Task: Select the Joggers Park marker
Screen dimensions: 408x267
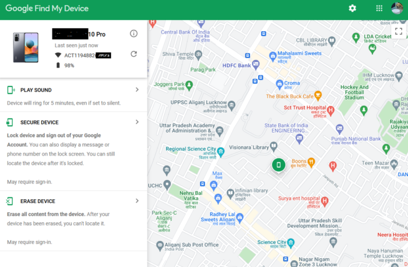Action: coord(189,85)
